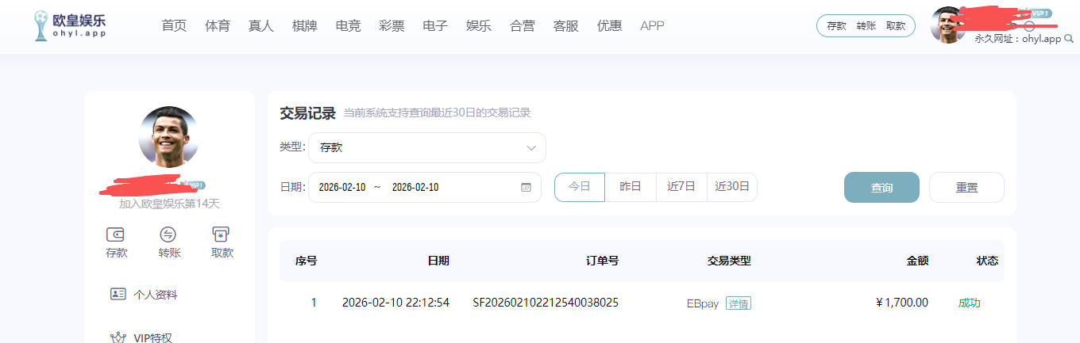Select the 近30日 date range option

coord(731,187)
